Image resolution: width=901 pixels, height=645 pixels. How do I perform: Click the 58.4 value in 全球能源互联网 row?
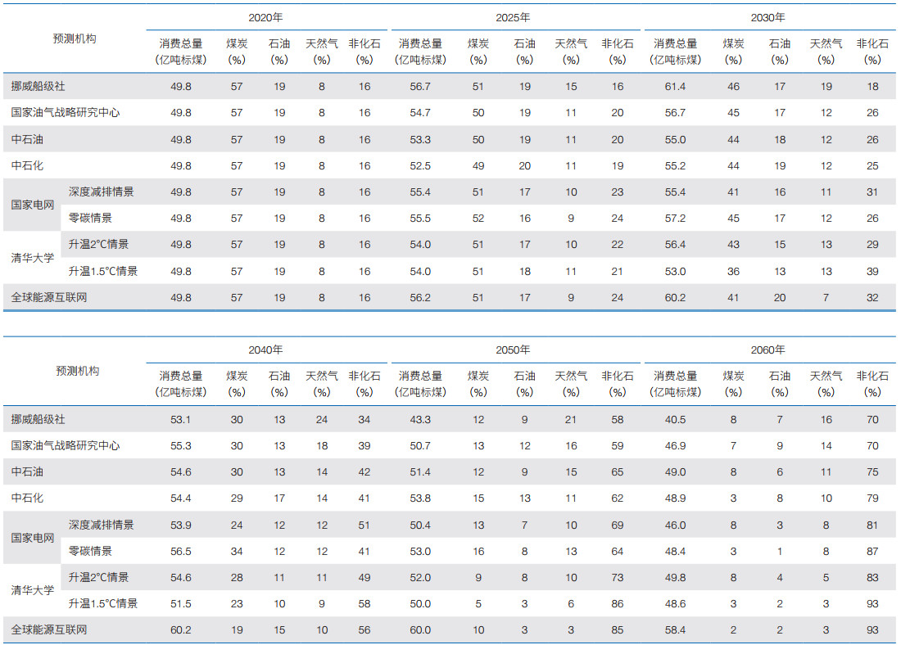click(x=675, y=629)
